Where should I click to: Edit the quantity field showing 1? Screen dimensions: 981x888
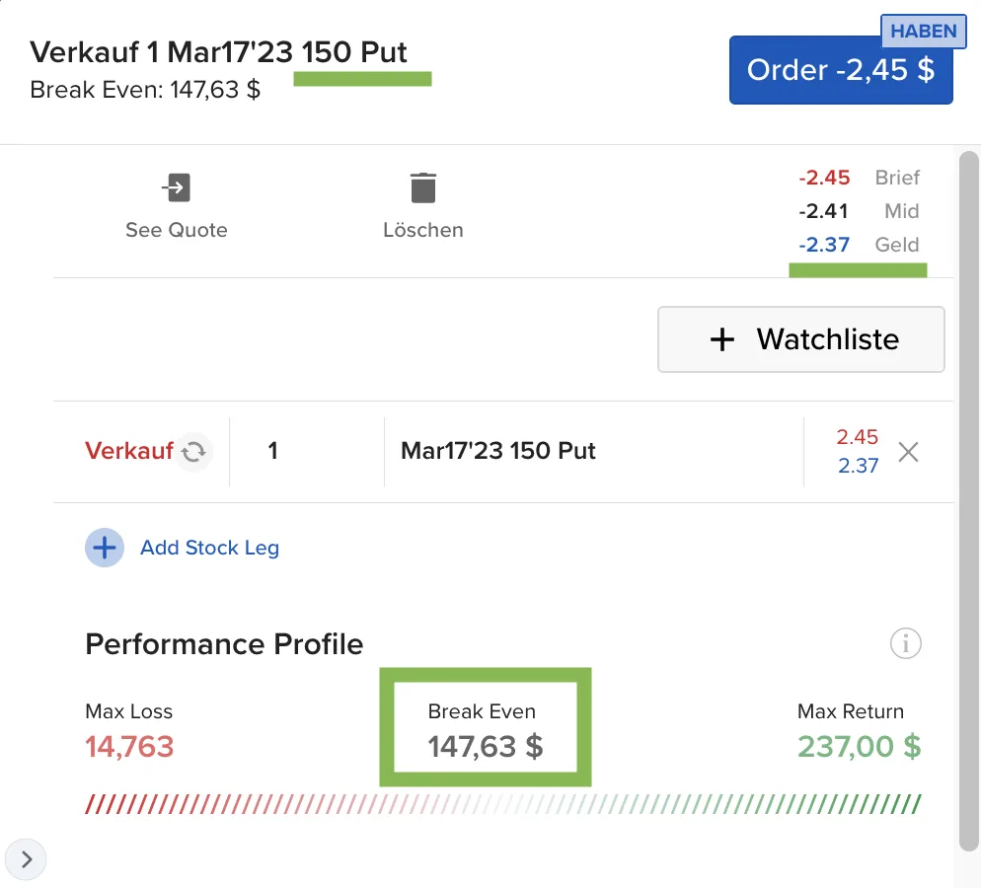[x=307, y=452]
